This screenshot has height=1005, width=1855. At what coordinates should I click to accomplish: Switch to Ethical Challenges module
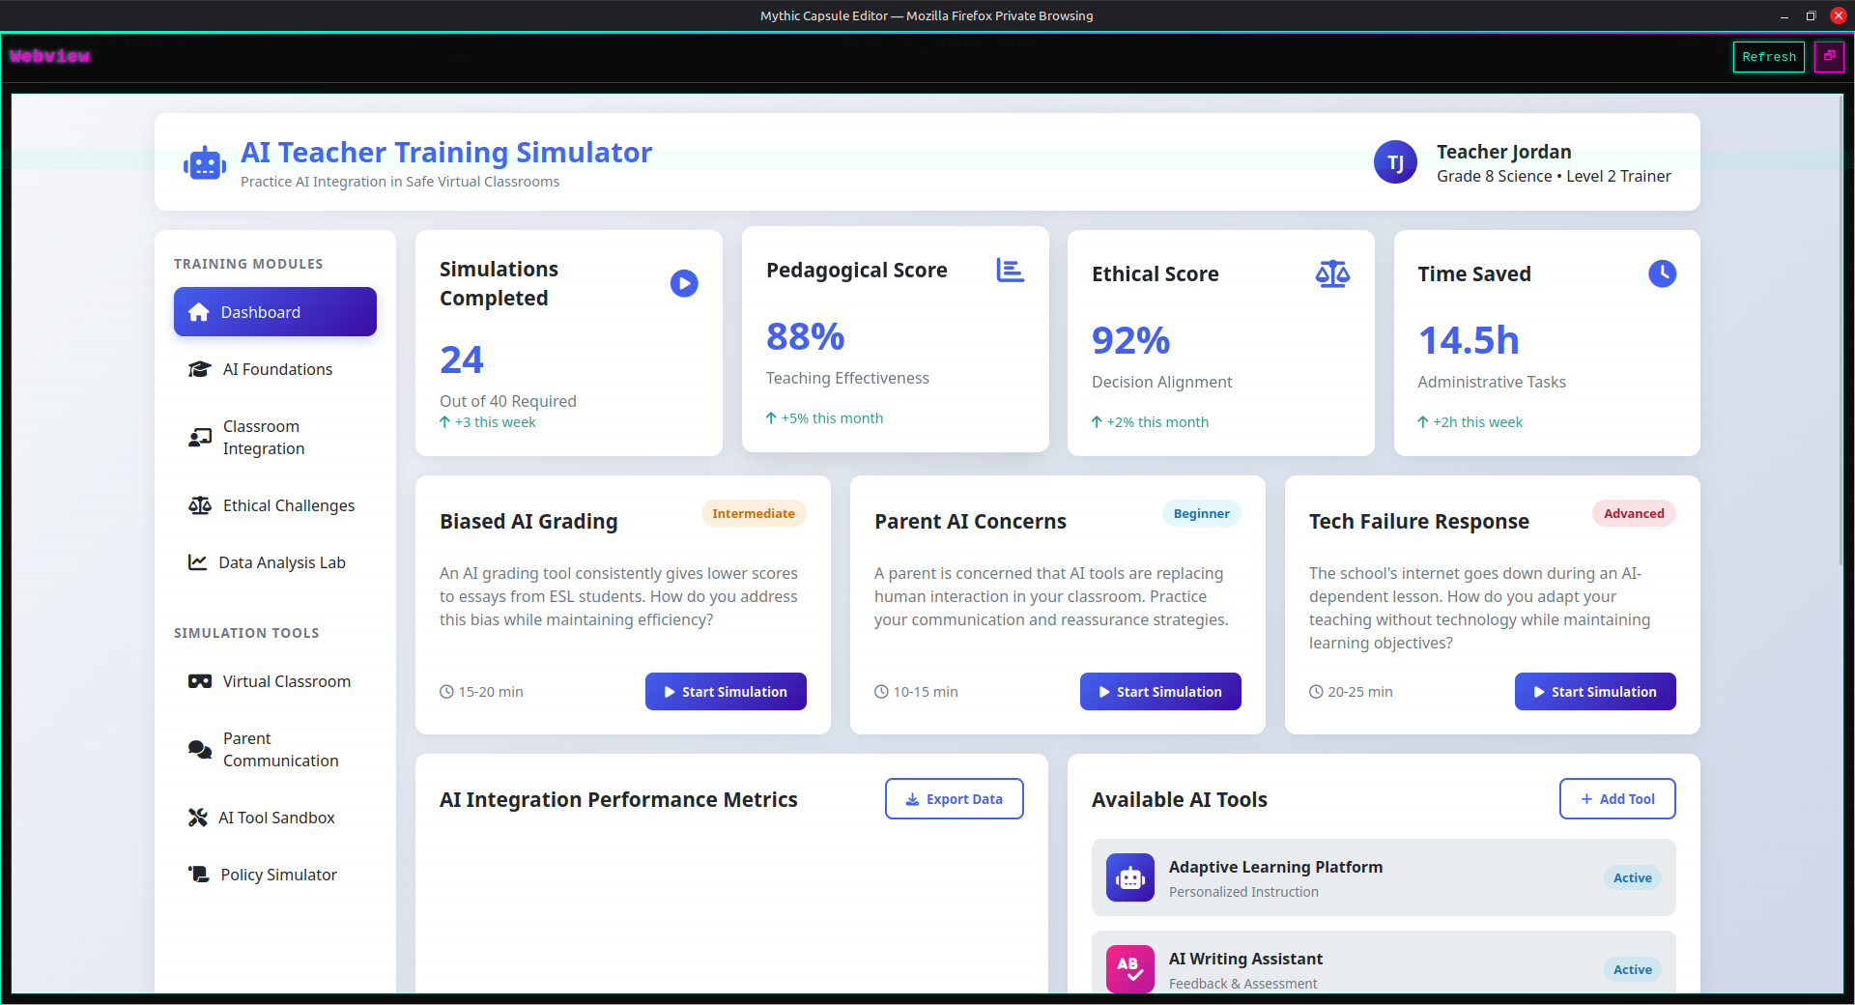(x=274, y=504)
